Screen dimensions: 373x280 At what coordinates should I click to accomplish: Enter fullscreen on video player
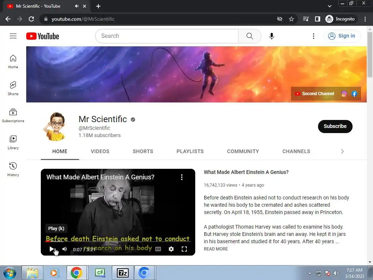coord(184,249)
